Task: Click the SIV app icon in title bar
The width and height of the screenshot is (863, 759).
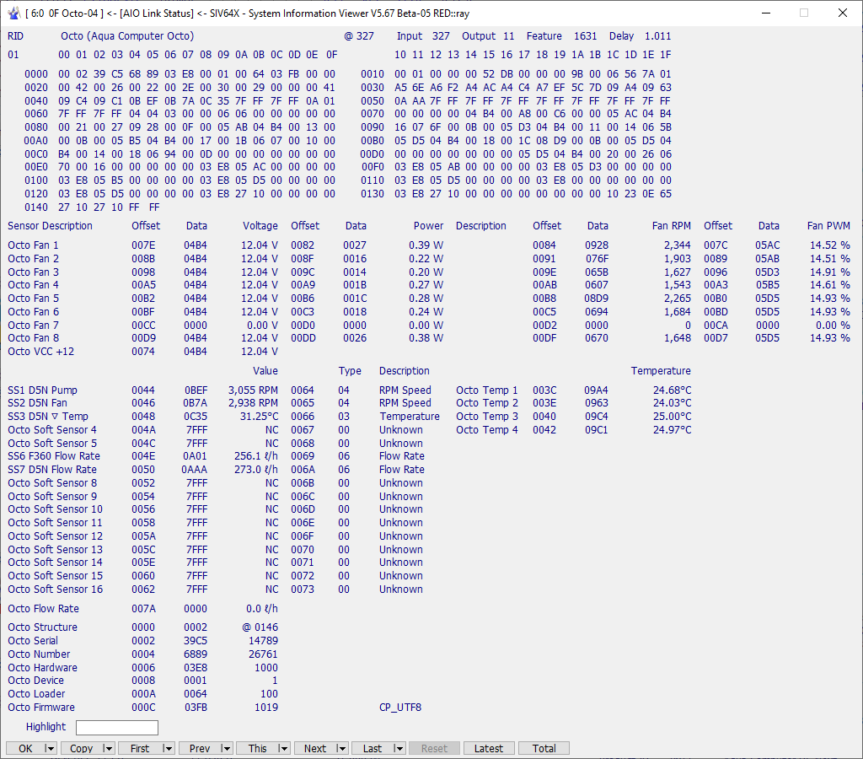Action: pyautogui.click(x=13, y=13)
